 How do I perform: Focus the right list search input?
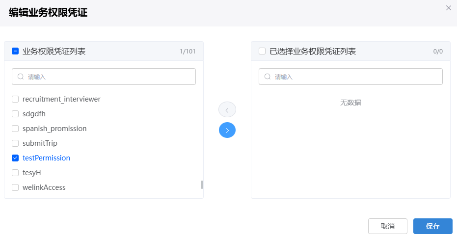click(350, 77)
